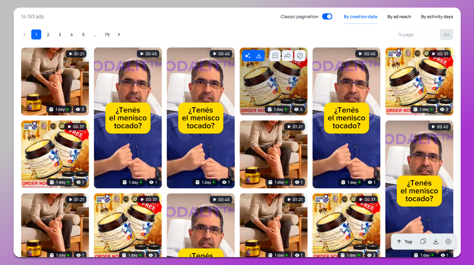Open saved bookmarks from the floating toolbar
The height and width of the screenshot is (265, 474).
click(423, 242)
